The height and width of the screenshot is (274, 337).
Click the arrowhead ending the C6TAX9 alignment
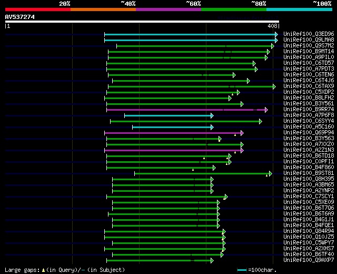click(274, 86)
